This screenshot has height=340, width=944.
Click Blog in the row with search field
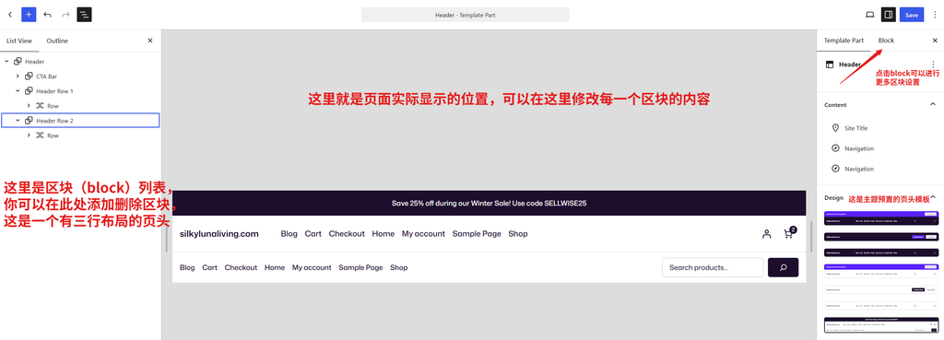point(187,268)
